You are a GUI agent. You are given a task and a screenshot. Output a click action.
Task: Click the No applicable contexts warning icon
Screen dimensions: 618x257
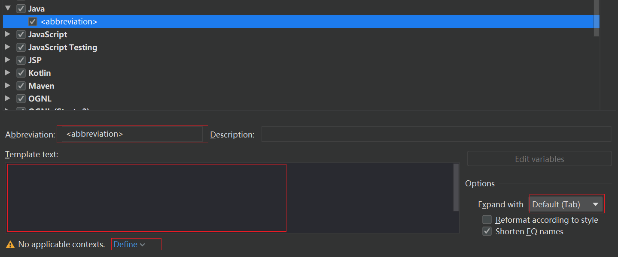(10, 245)
